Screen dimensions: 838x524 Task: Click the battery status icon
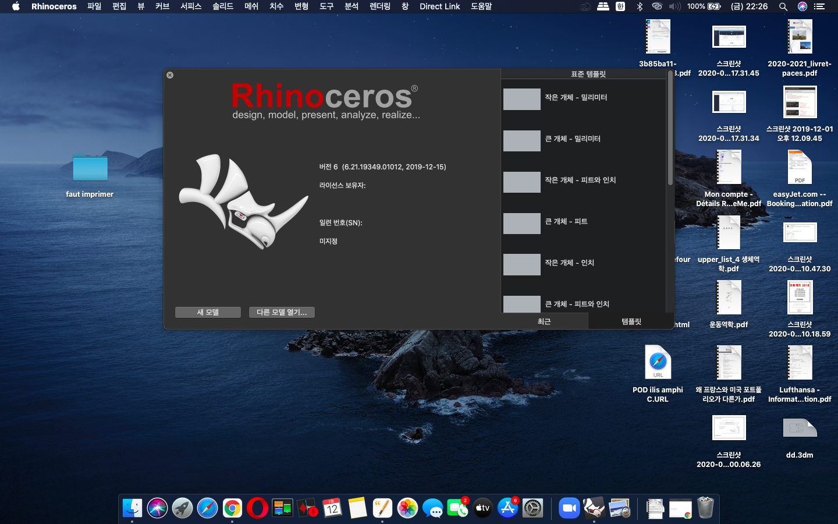pos(714,6)
